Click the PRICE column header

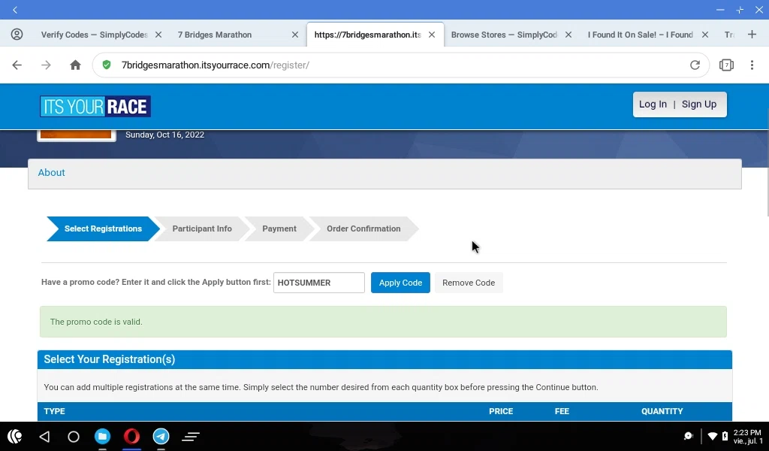[501, 411]
